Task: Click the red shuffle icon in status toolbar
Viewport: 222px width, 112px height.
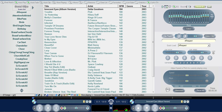Action: [75, 95]
